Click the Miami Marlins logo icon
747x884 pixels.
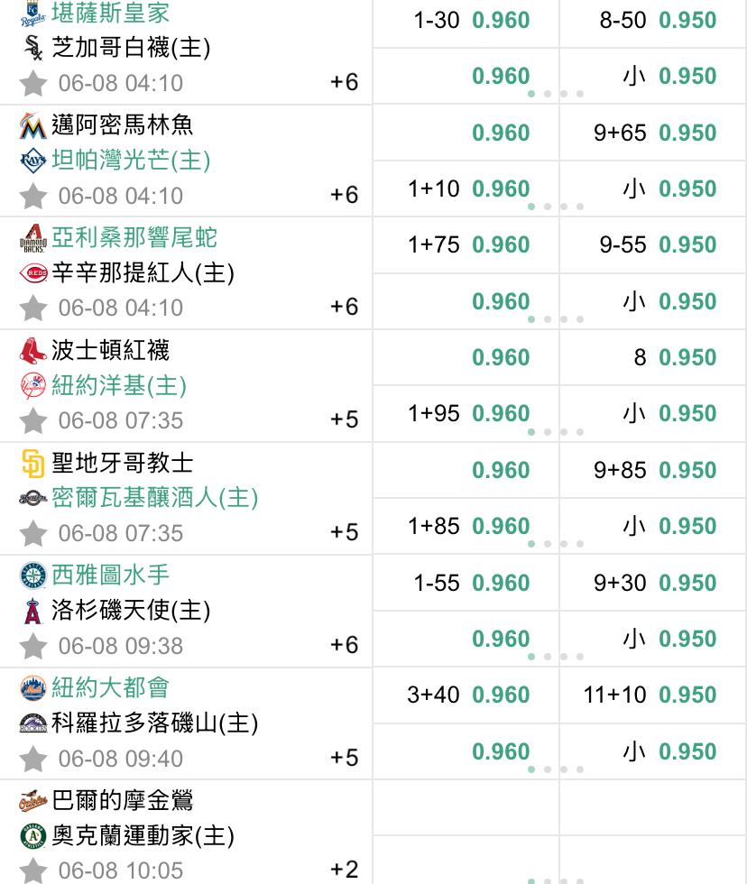point(32,125)
